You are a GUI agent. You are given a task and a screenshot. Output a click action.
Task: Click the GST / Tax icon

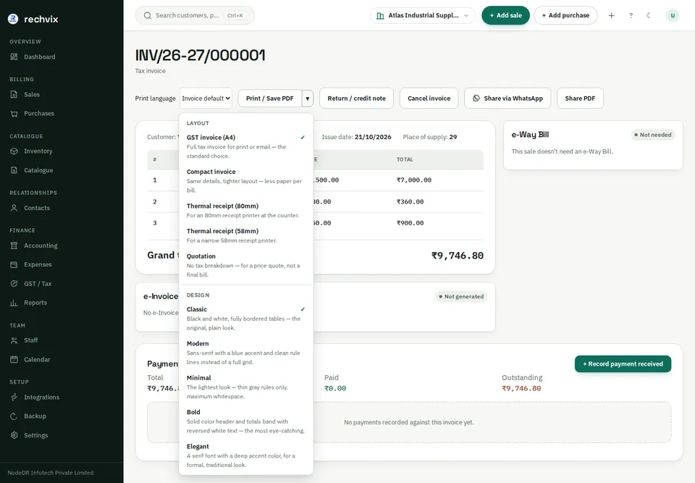(14, 284)
